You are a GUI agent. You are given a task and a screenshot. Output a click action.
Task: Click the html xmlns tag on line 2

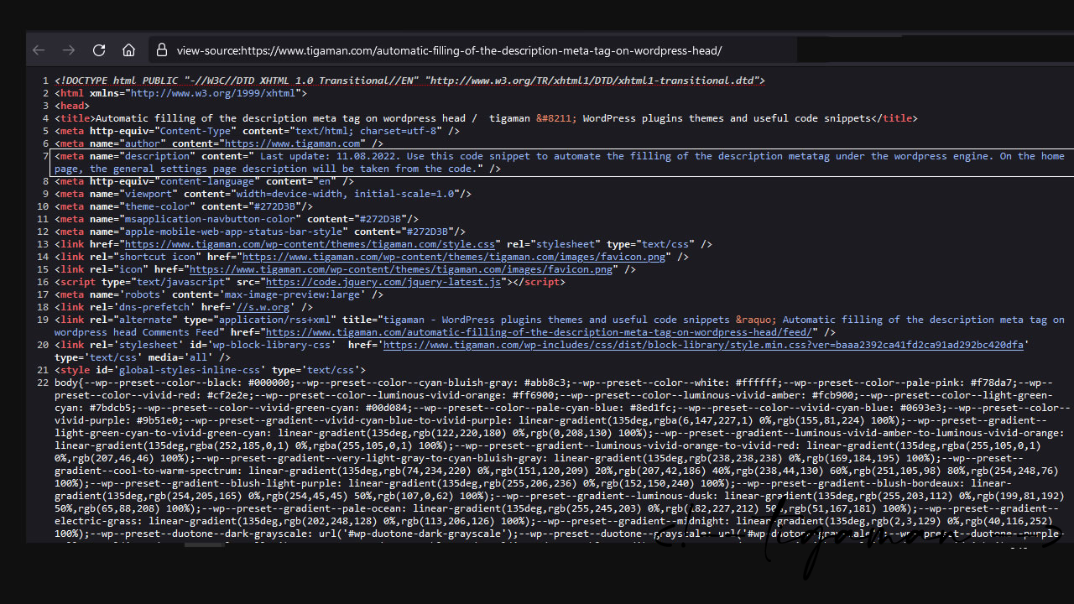180,93
